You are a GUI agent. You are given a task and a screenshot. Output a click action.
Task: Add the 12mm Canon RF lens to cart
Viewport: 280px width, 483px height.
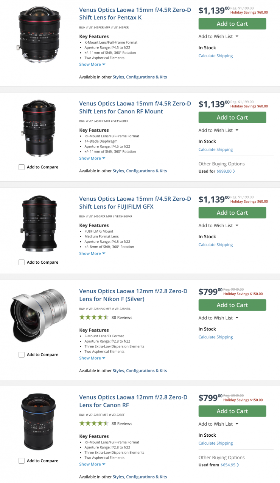pyautogui.click(x=232, y=411)
